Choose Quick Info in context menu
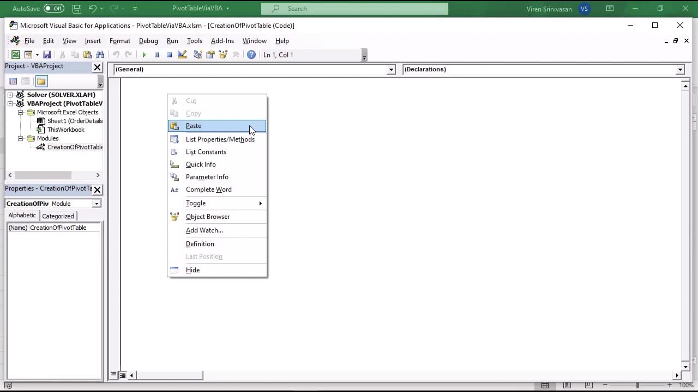Image resolution: width=698 pixels, height=392 pixels. pyautogui.click(x=217, y=164)
